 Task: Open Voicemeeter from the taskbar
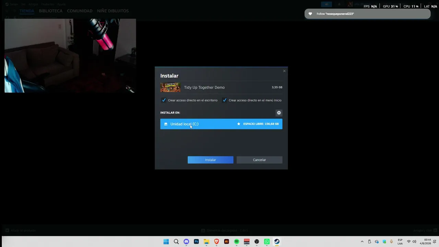click(x=247, y=242)
